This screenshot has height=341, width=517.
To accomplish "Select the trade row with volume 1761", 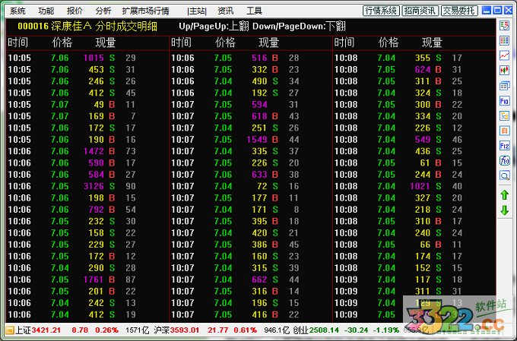I will click(87, 279).
